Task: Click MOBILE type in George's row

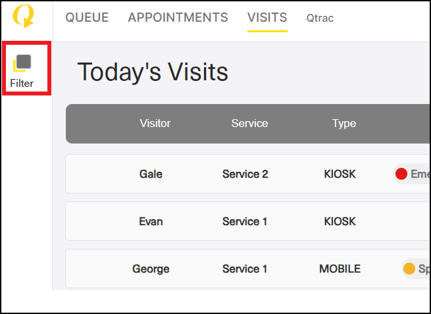Action: pyautogui.click(x=340, y=269)
